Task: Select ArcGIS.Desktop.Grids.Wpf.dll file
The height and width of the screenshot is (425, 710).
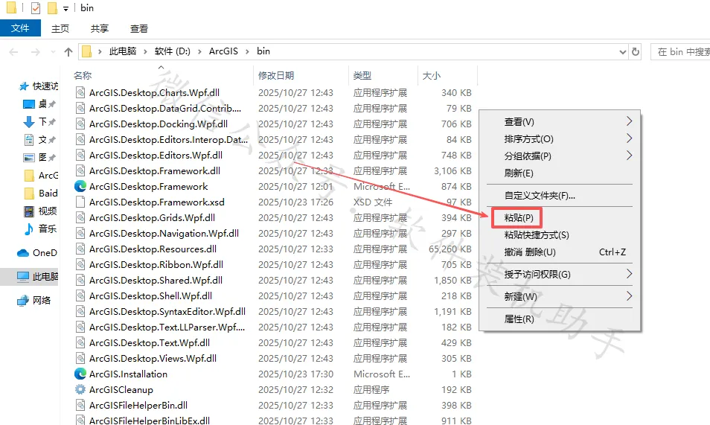Action: point(152,218)
